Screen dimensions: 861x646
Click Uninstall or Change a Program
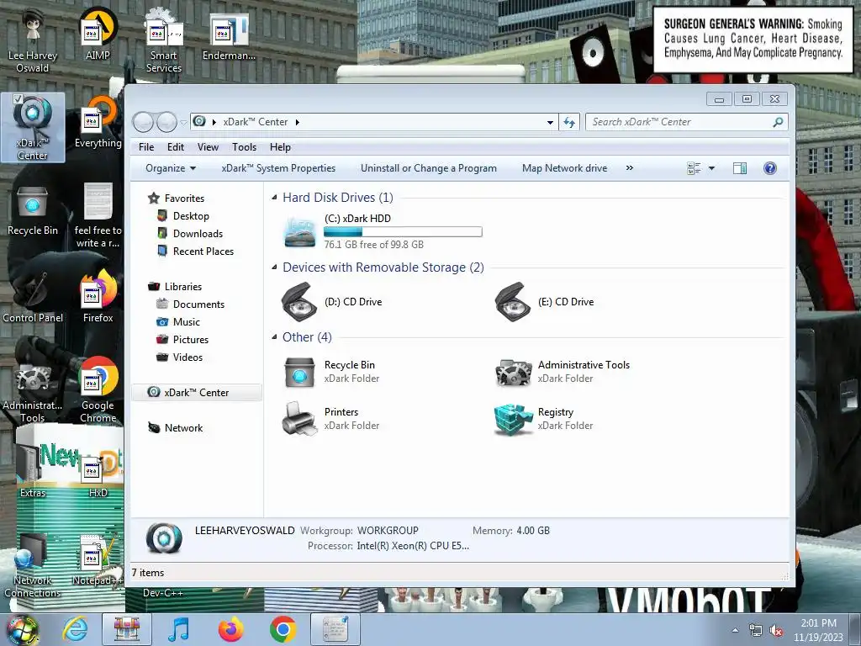click(428, 168)
